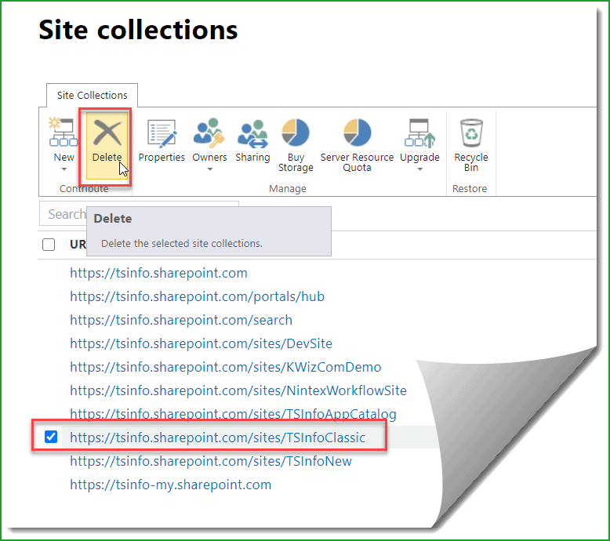Open the sites/TSInfoNew link
Viewport: 610px width, 541px height.
pos(211,461)
